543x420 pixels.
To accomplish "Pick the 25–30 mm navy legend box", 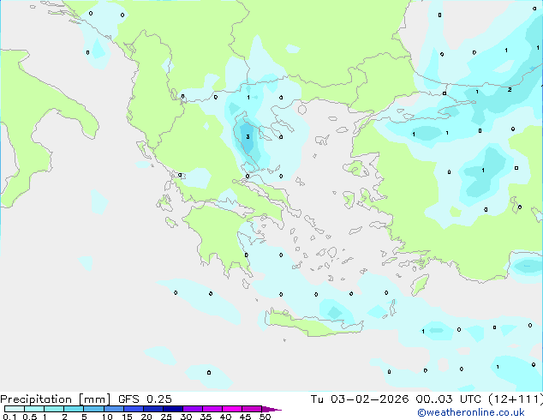I will [x=172, y=409].
